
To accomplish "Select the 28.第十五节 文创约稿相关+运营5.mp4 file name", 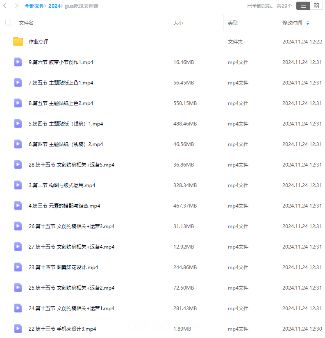I will [x=71, y=165].
